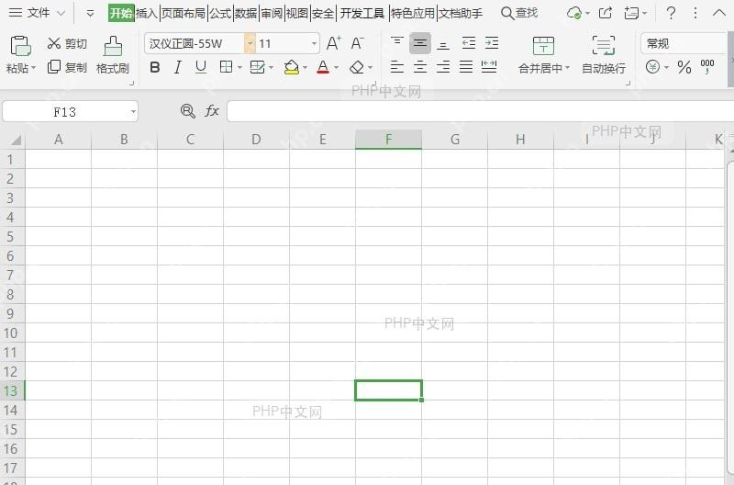Expand the fill color dropdown arrow

[306, 68]
